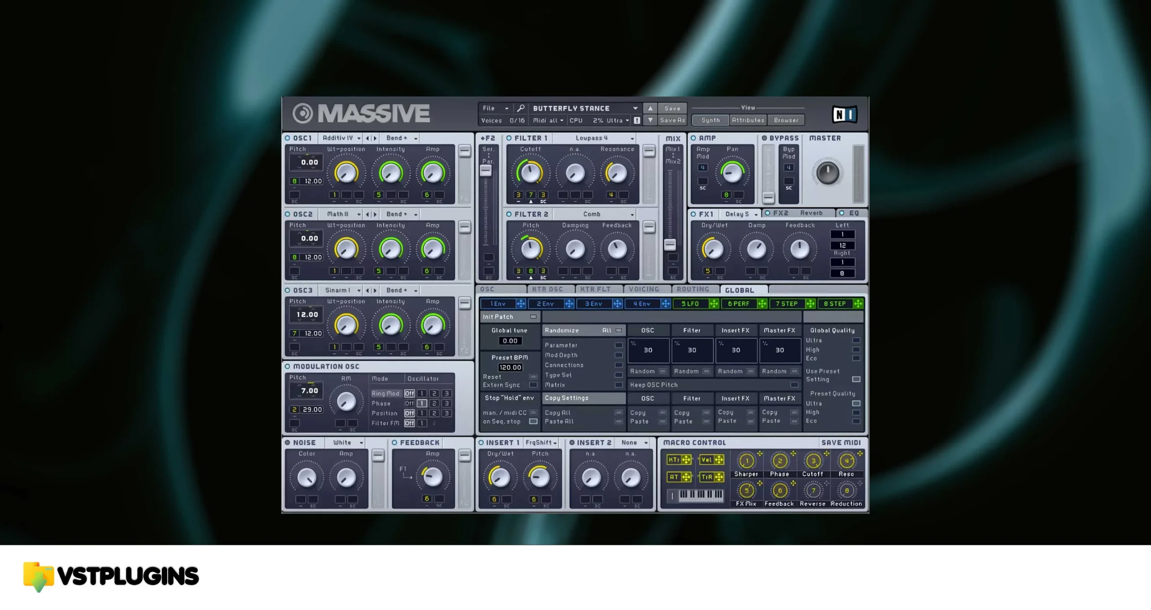Open the Insert 1 FrqShift dropdown
Screen dimensions: 1151x610
541,443
